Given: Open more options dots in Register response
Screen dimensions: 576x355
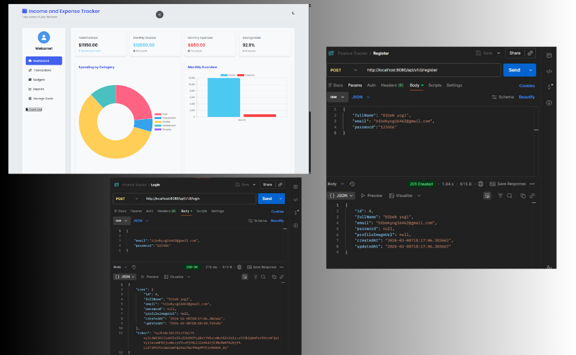Looking at the screenshot, I should [x=532, y=184].
